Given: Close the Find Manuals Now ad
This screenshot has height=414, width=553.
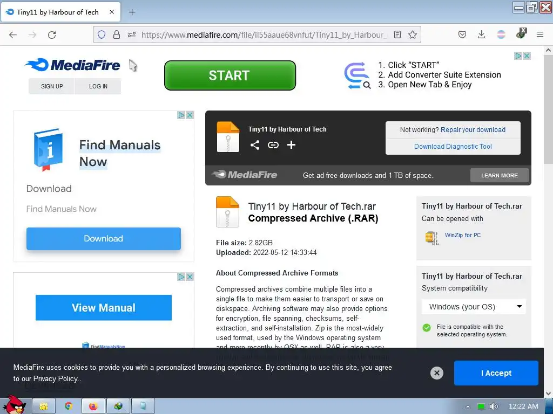Looking at the screenshot, I should [x=190, y=115].
